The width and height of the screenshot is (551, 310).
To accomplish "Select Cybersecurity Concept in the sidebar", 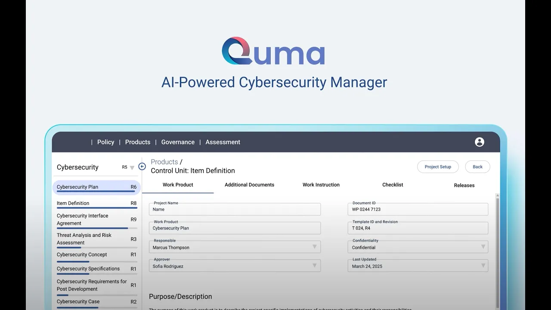I will (97, 255).
